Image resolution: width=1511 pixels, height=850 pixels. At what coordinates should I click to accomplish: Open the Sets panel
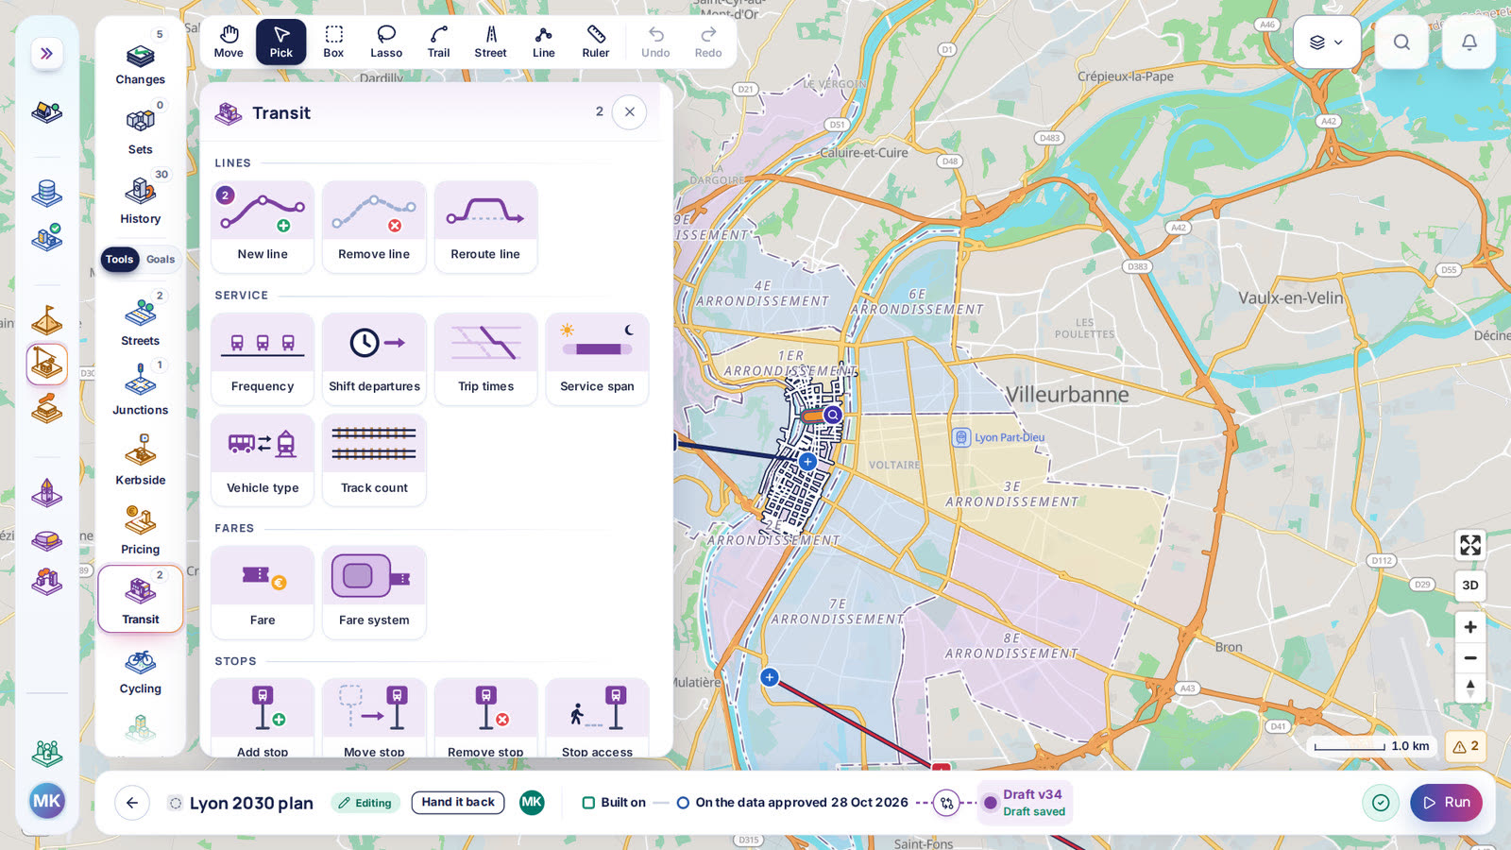[x=141, y=128]
